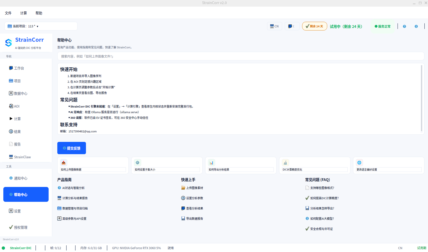Open the 文件 menu
The height and width of the screenshot is (252, 428).
pyautogui.click(x=8, y=13)
